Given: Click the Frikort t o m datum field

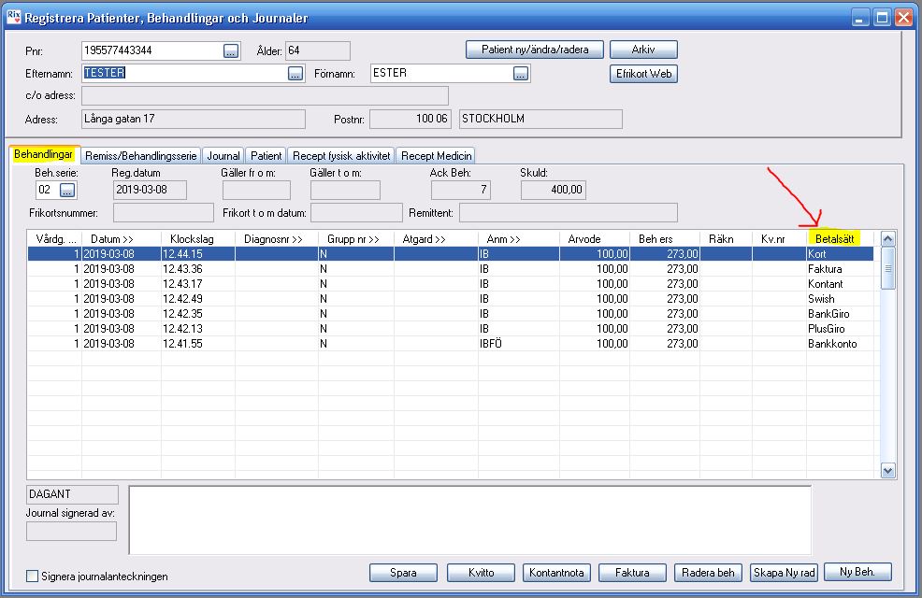Looking at the screenshot, I should point(356,213).
